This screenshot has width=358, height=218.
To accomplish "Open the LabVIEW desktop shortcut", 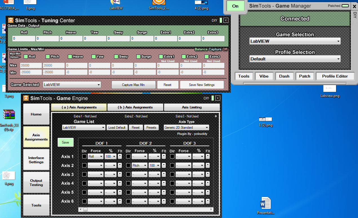I will pos(116,5).
